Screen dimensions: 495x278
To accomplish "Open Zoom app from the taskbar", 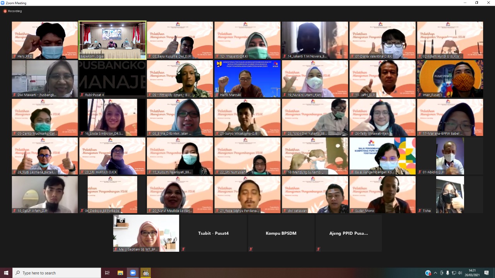I will pyautogui.click(x=133, y=273).
